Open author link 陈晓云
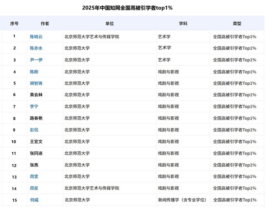The image size is (266, 210). point(36,37)
